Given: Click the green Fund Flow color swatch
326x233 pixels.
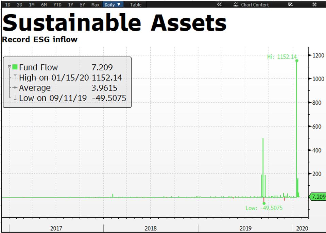Looking at the screenshot, I should click(x=15, y=67).
